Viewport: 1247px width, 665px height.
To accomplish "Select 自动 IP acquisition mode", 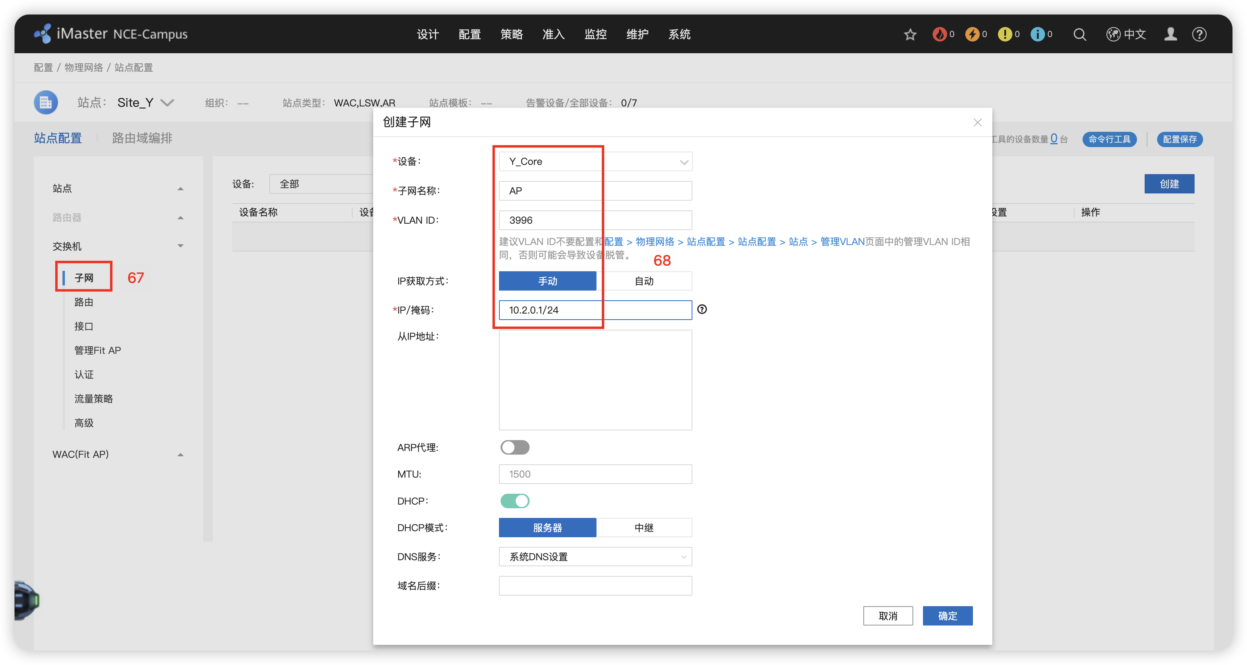I will pyautogui.click(x=644, y=281).
